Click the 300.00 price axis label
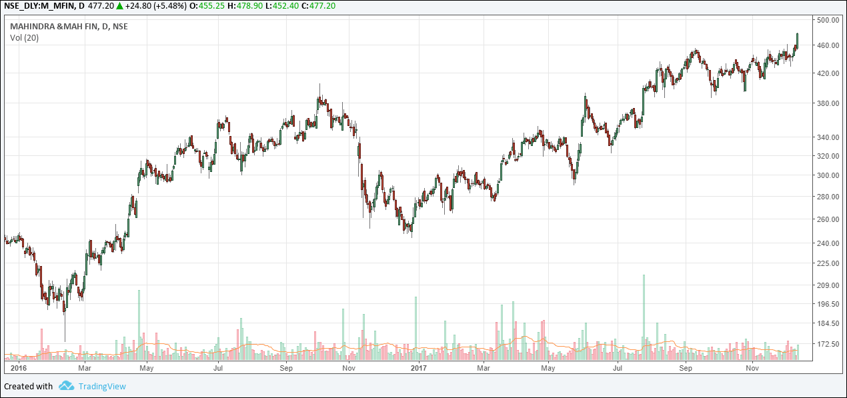847x398 pixels. point(827,175)
